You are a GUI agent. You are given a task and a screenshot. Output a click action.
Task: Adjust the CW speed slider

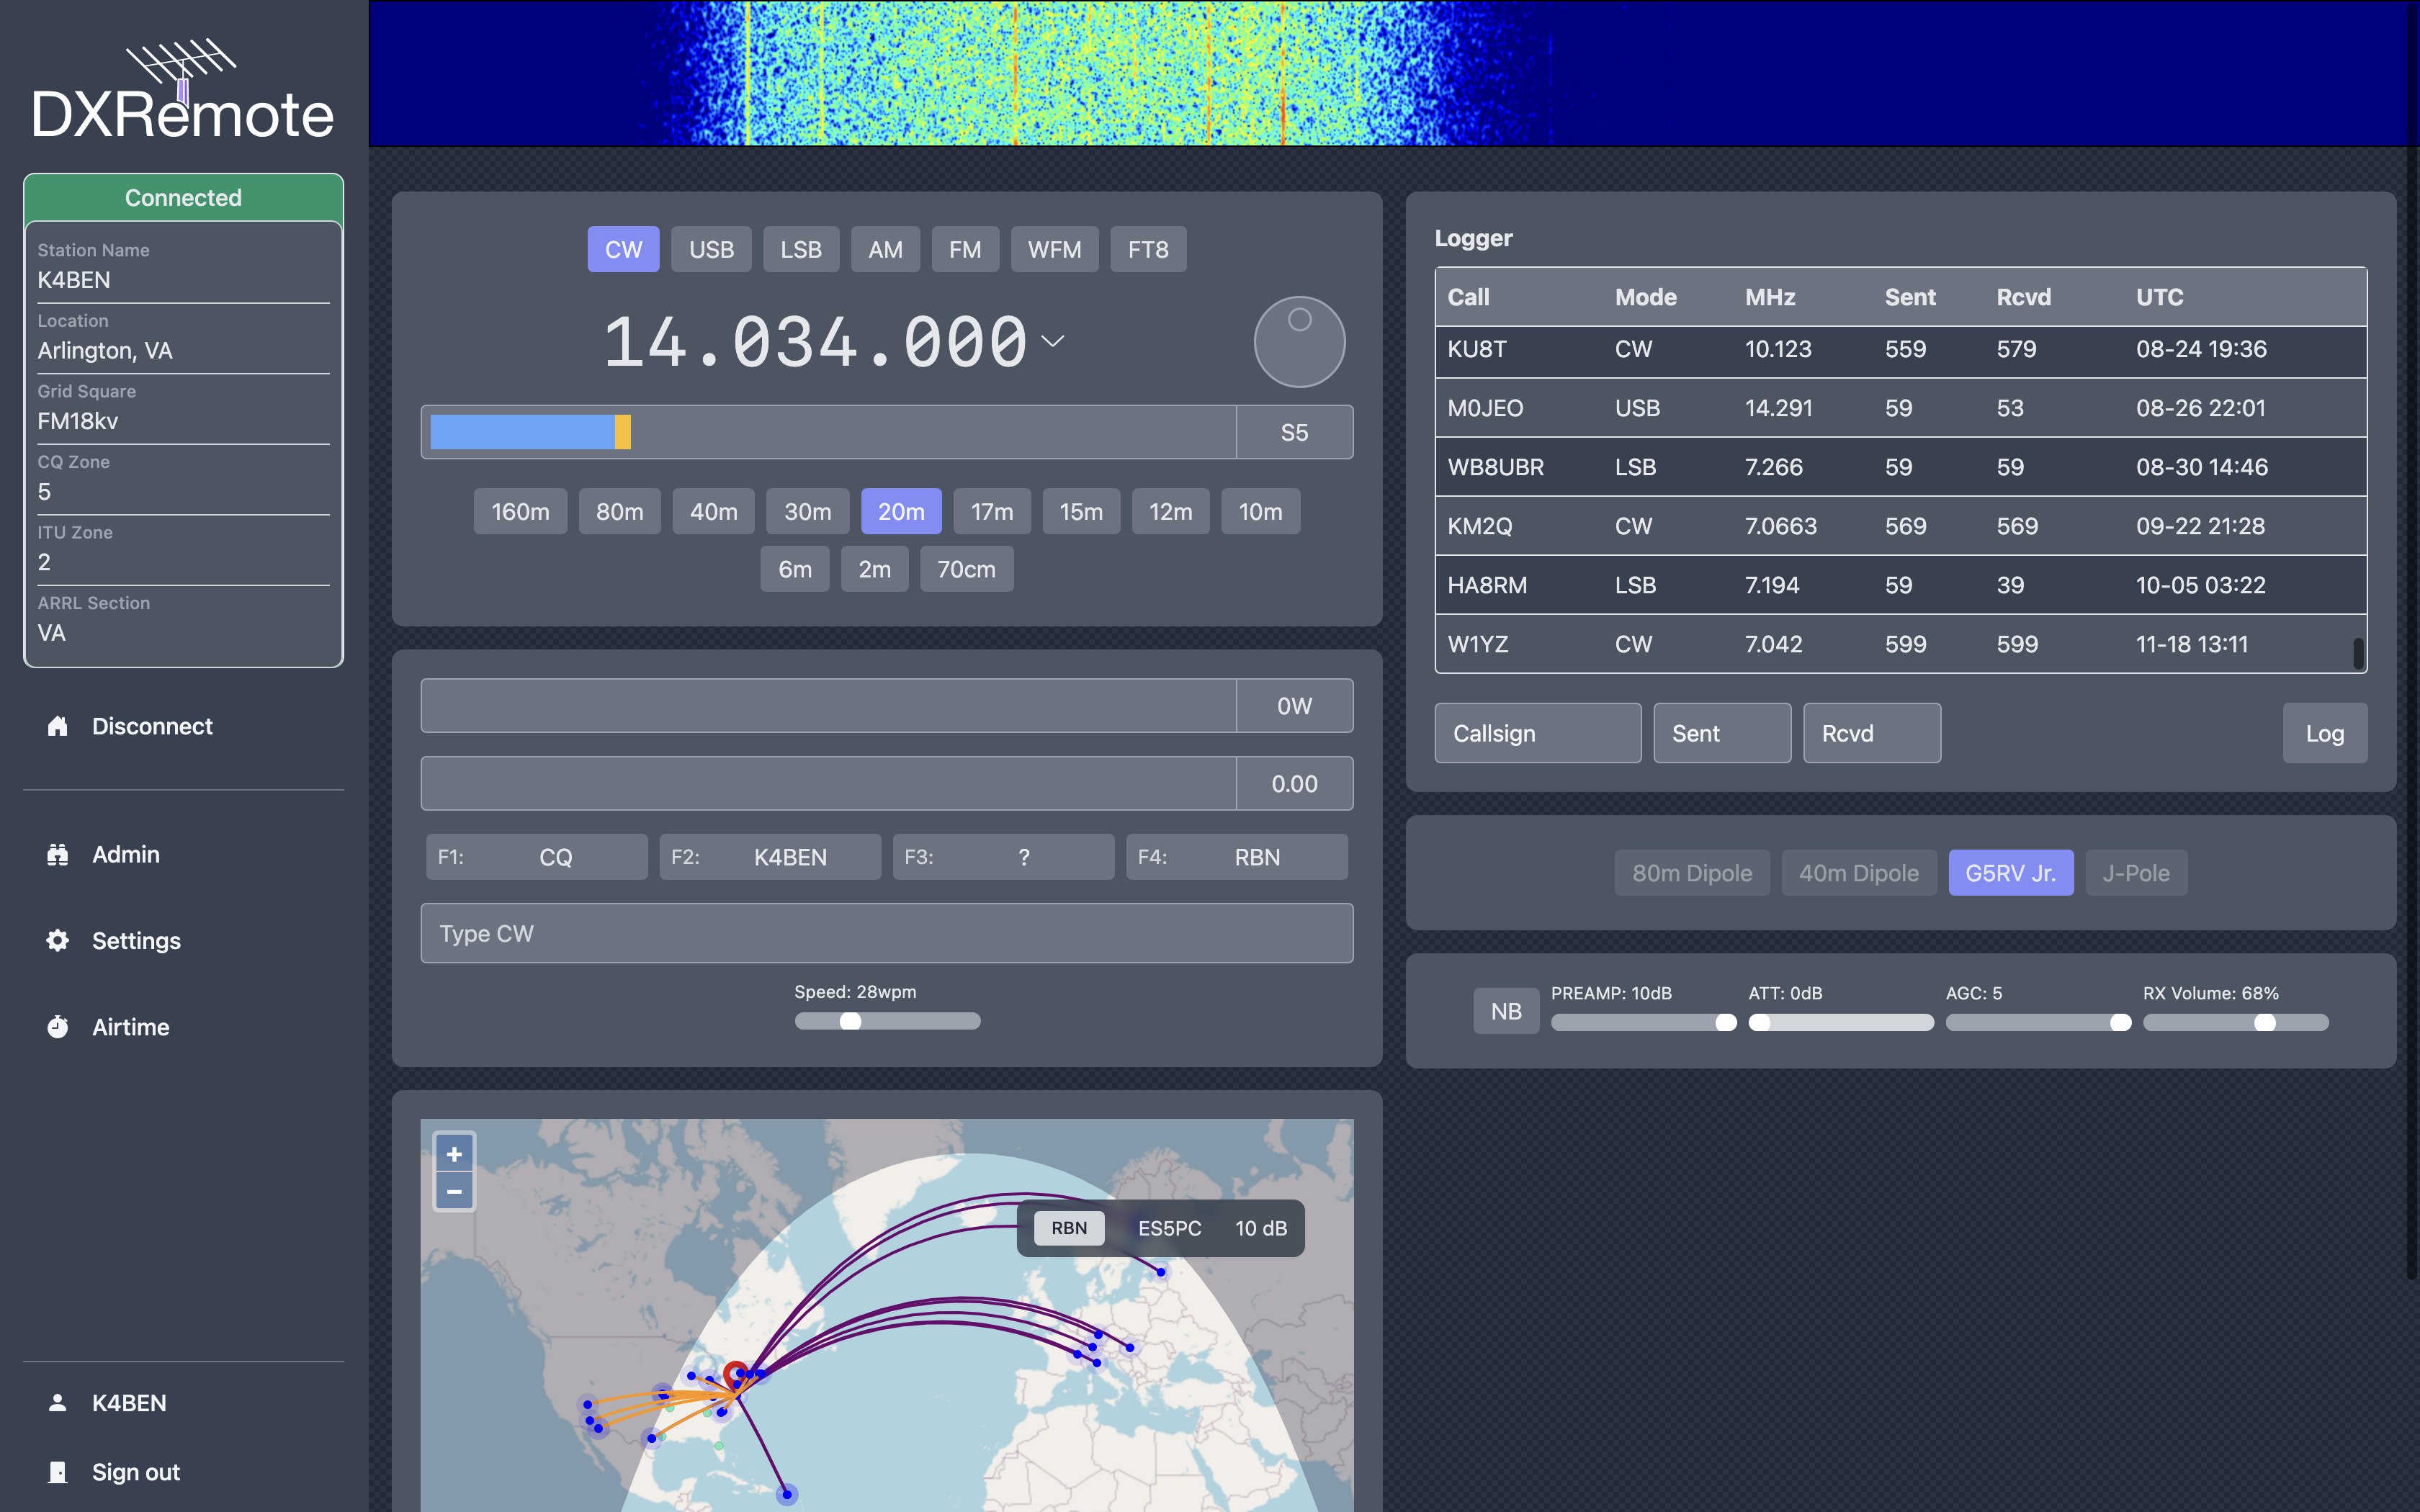[x=850, y=1021]
